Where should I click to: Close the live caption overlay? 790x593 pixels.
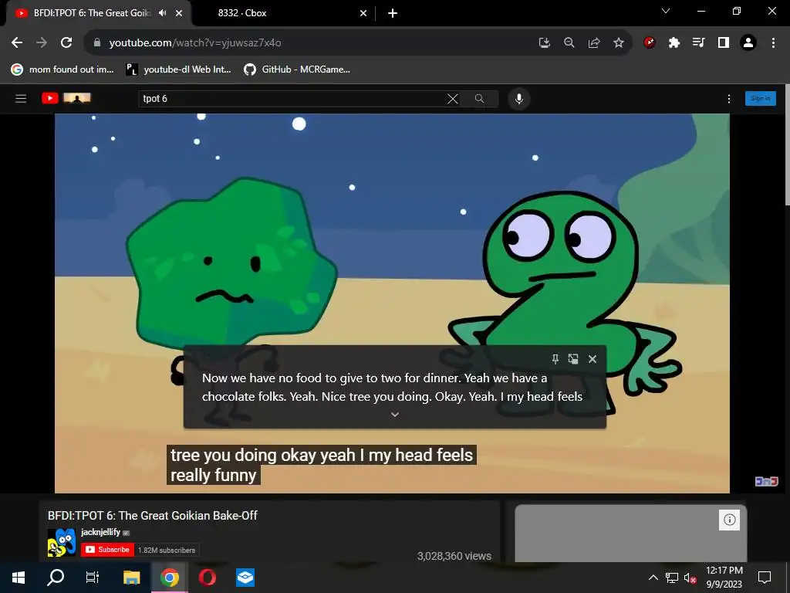(592, 359)
